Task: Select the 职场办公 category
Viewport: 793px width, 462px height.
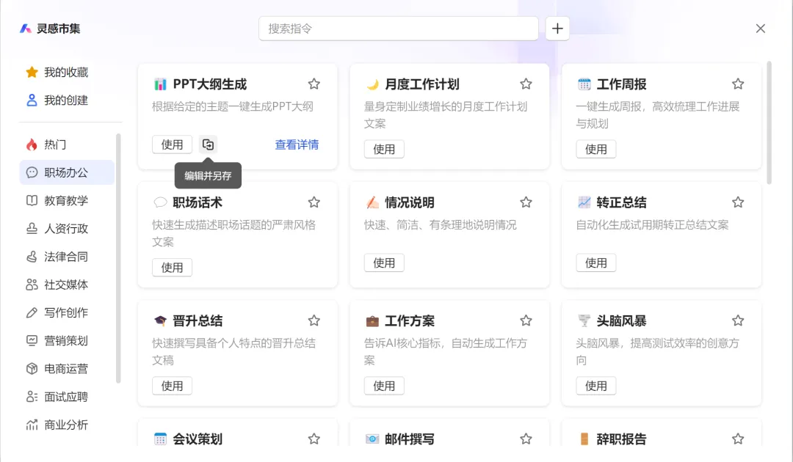Action: (x=68, y=172)
